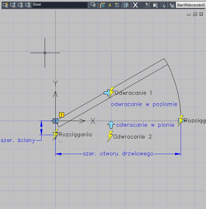Click the lightning icon of Odwracanie 1 action
The width and height of the screenshot is (206, 209).
click(x=111, y=92)
